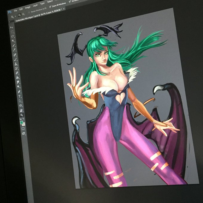Open the light background color swatch

[x=24, y=124]
